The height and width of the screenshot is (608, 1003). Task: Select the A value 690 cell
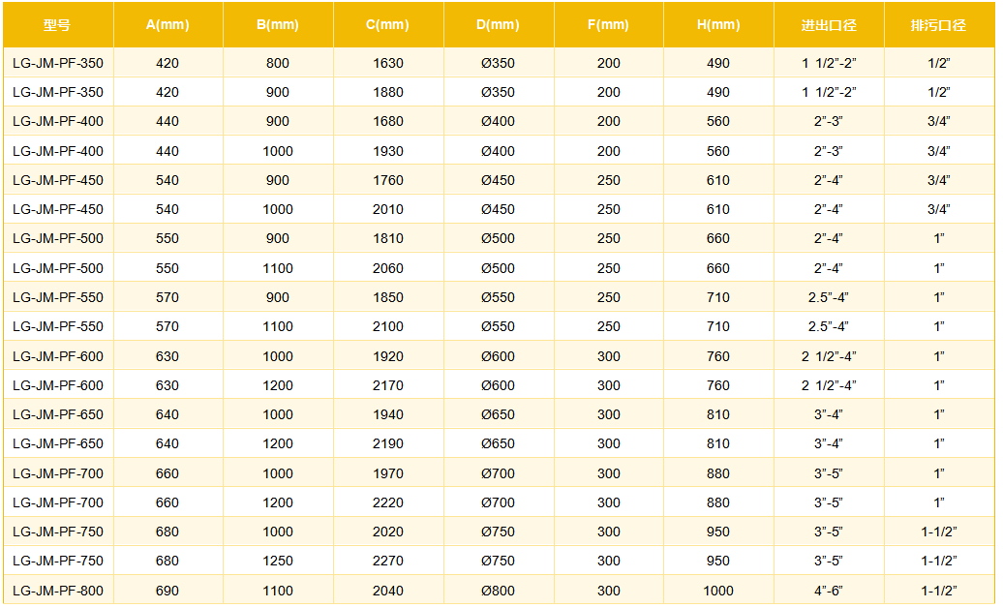pyautogui.click(x=167, y=591)
